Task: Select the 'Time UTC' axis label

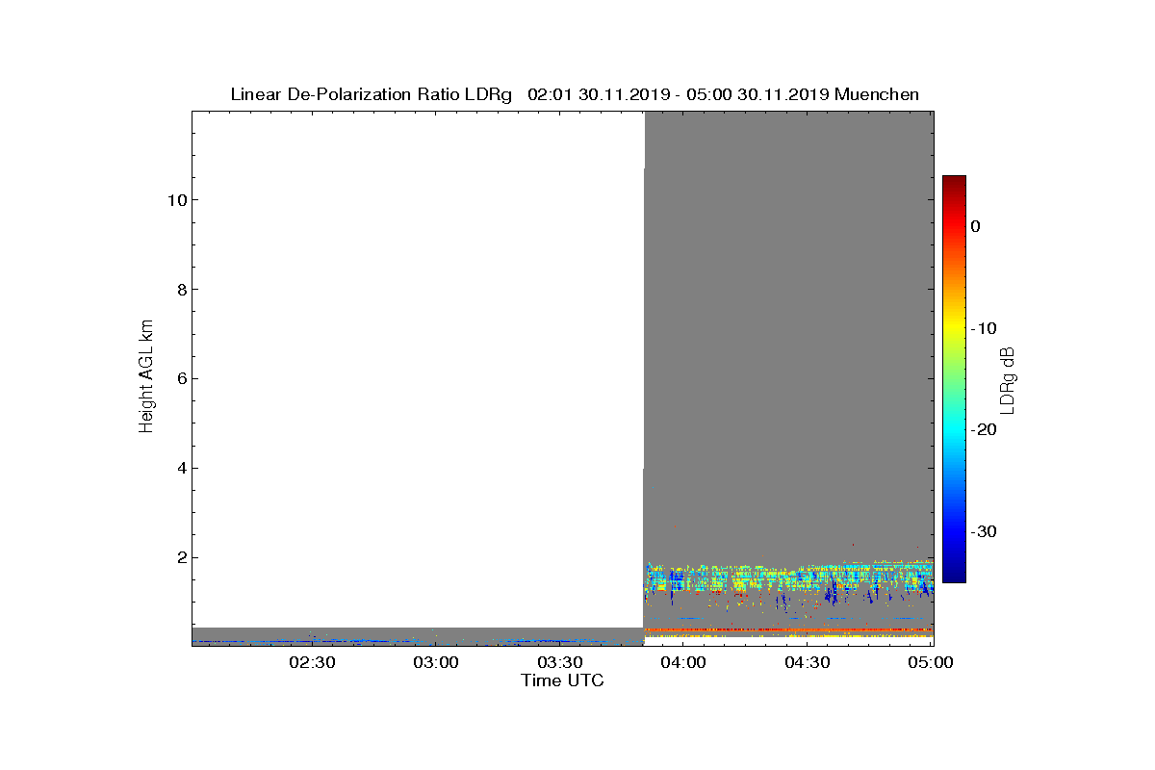Action: tap(563, 681)
